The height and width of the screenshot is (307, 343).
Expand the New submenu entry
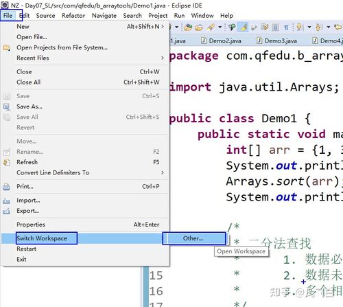click(85, 27)
